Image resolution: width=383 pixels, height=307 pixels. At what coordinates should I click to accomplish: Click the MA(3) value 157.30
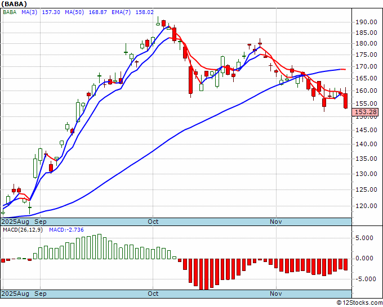[51, 12]
